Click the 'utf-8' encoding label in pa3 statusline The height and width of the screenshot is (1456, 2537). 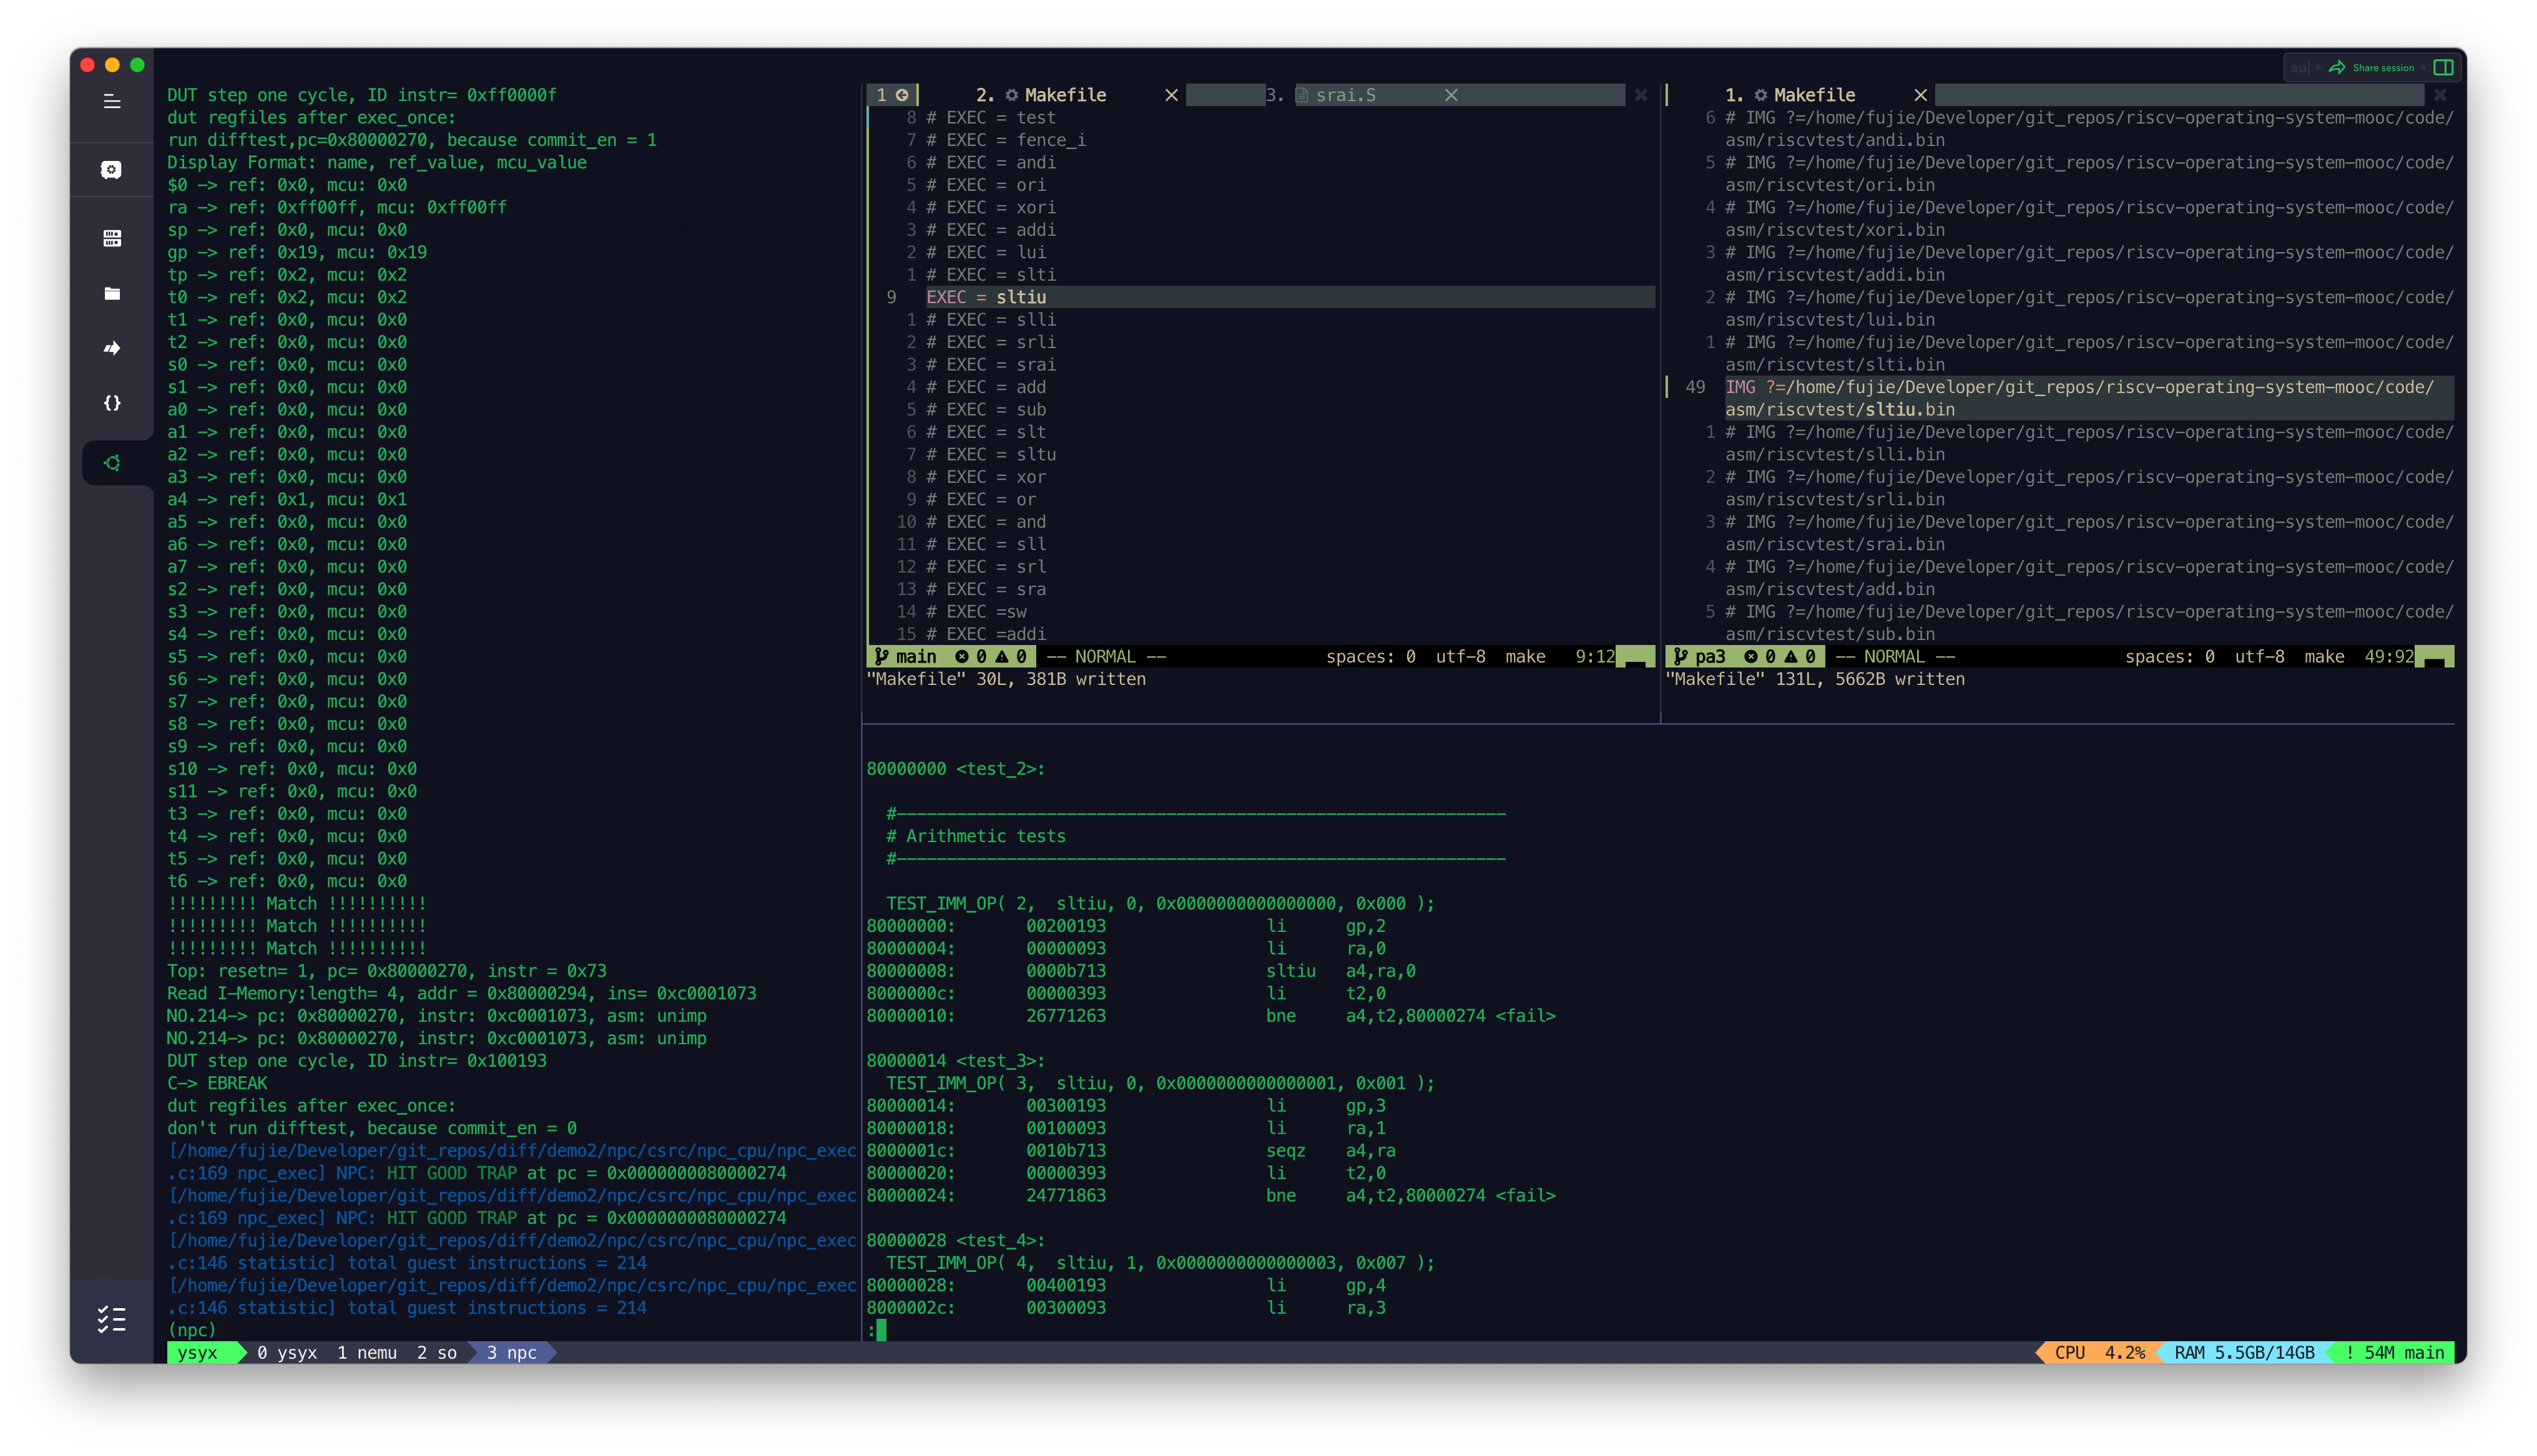(2259, 656)
